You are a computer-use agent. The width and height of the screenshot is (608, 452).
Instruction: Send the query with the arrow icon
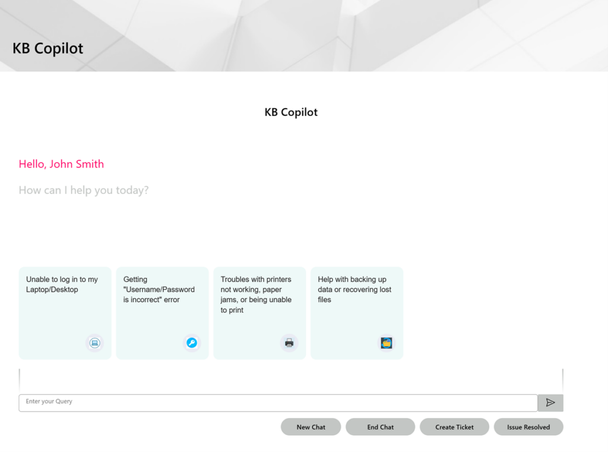(550, 403)
